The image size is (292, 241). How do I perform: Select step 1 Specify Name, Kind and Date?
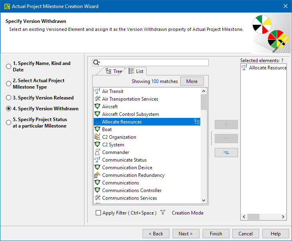click(x=8, y=67)
